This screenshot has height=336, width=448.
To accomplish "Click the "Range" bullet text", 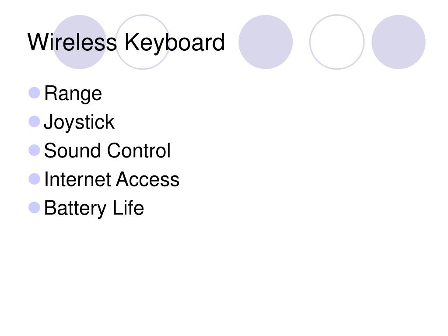I will (x=73, y=94).
